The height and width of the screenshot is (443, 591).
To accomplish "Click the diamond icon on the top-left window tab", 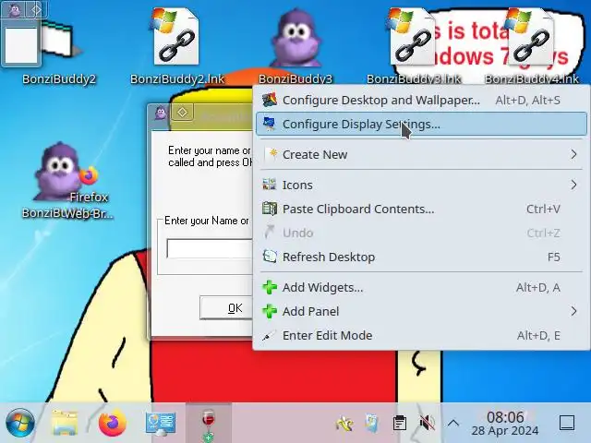I will pos(36,9).
